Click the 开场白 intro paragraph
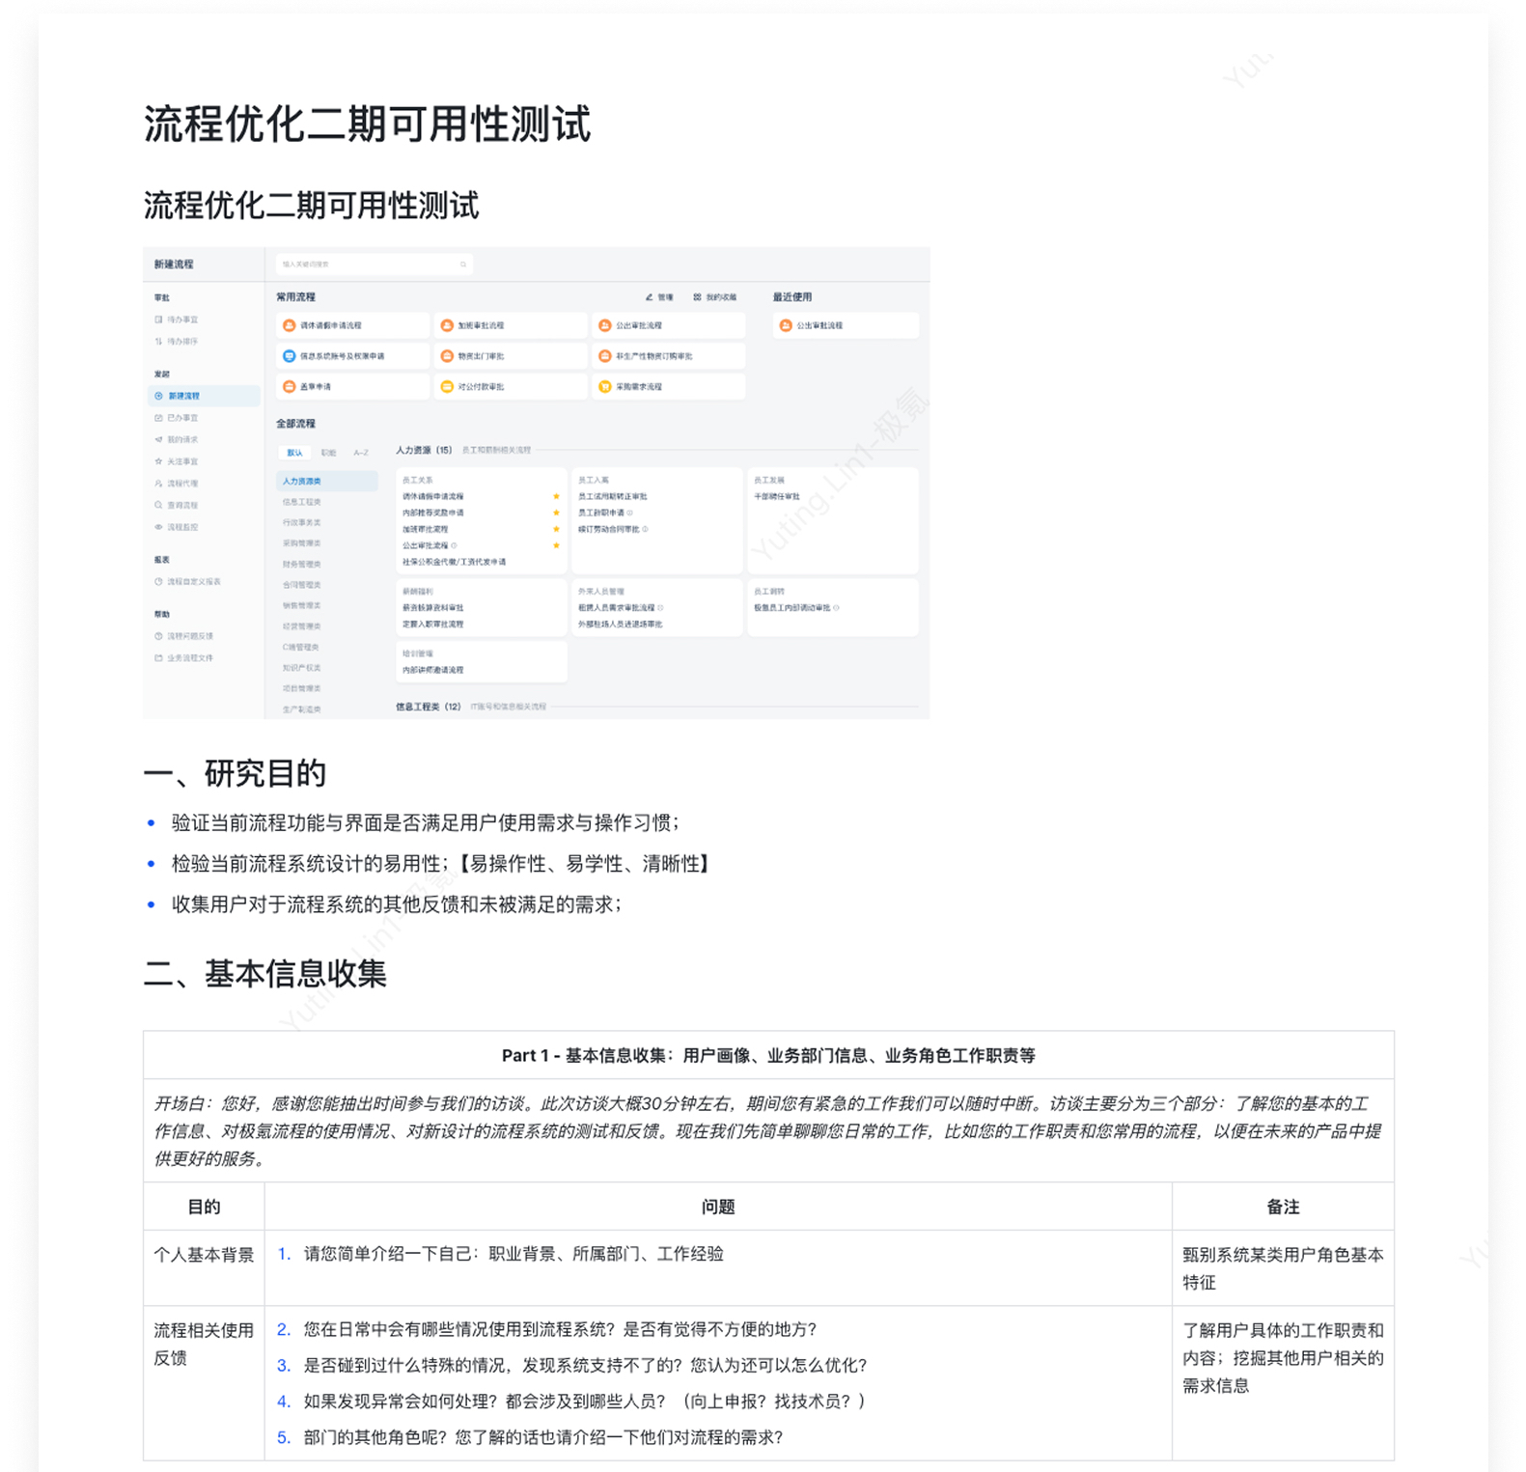The width and height of the screenshot is (1526, 1472). (768, 1130)
